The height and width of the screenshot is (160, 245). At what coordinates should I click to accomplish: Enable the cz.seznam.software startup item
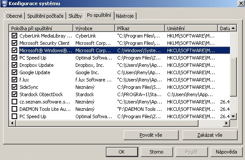point(14,102)
